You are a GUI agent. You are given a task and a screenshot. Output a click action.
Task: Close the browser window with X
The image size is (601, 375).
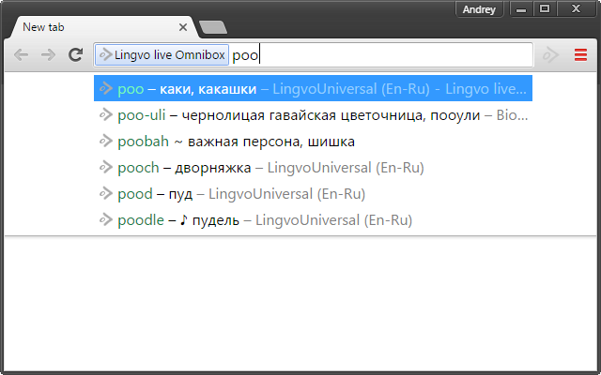pyautogui.click(x=576, y=9)
